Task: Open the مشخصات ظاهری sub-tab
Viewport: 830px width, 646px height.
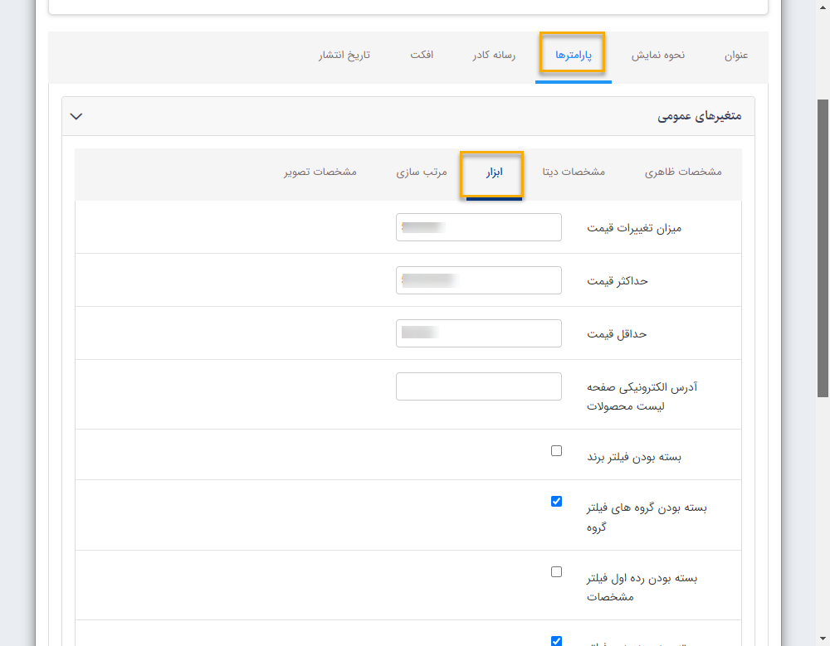Action: [x=683, y=172]
